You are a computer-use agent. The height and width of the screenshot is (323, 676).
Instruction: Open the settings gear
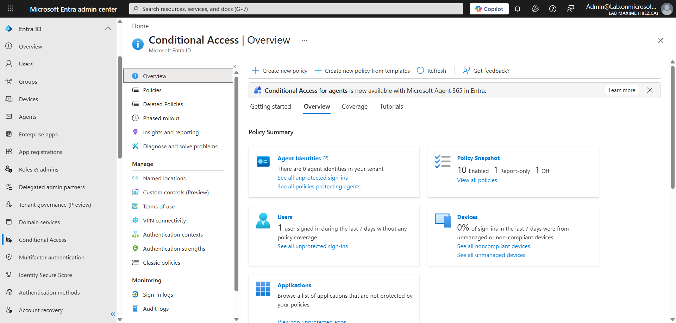tap(535, 9)
